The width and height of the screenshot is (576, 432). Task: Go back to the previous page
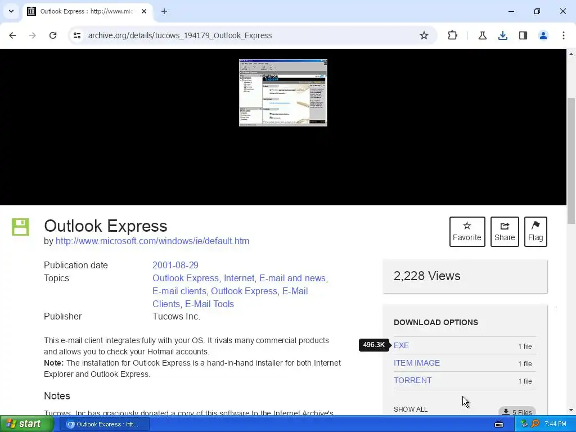pos(12,35)
